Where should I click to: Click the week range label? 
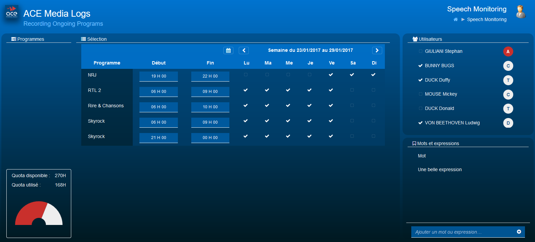click(x=310, y=50)
